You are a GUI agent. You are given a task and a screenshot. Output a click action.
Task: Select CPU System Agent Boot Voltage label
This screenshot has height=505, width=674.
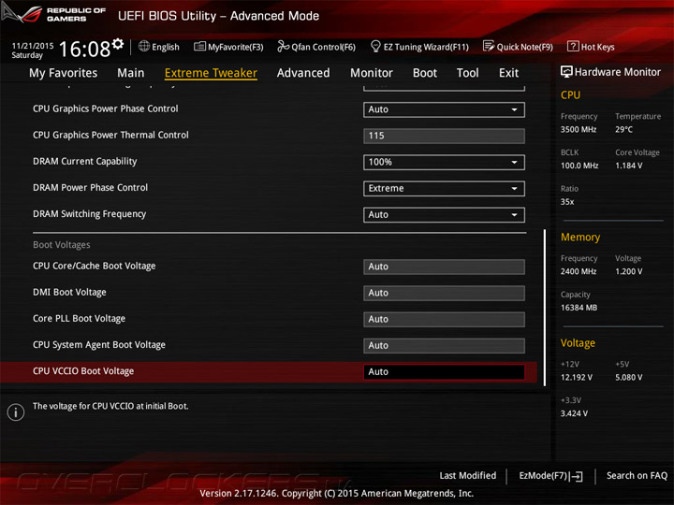[x=99, y=345]
